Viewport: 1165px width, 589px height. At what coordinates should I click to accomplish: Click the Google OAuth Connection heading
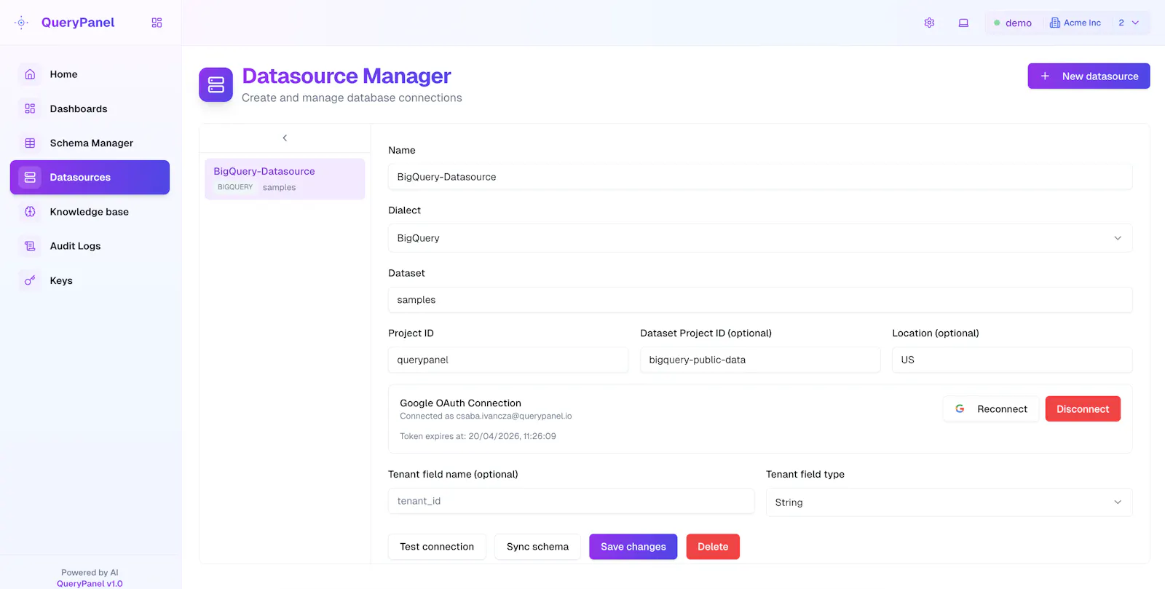[x=460, y=403]
